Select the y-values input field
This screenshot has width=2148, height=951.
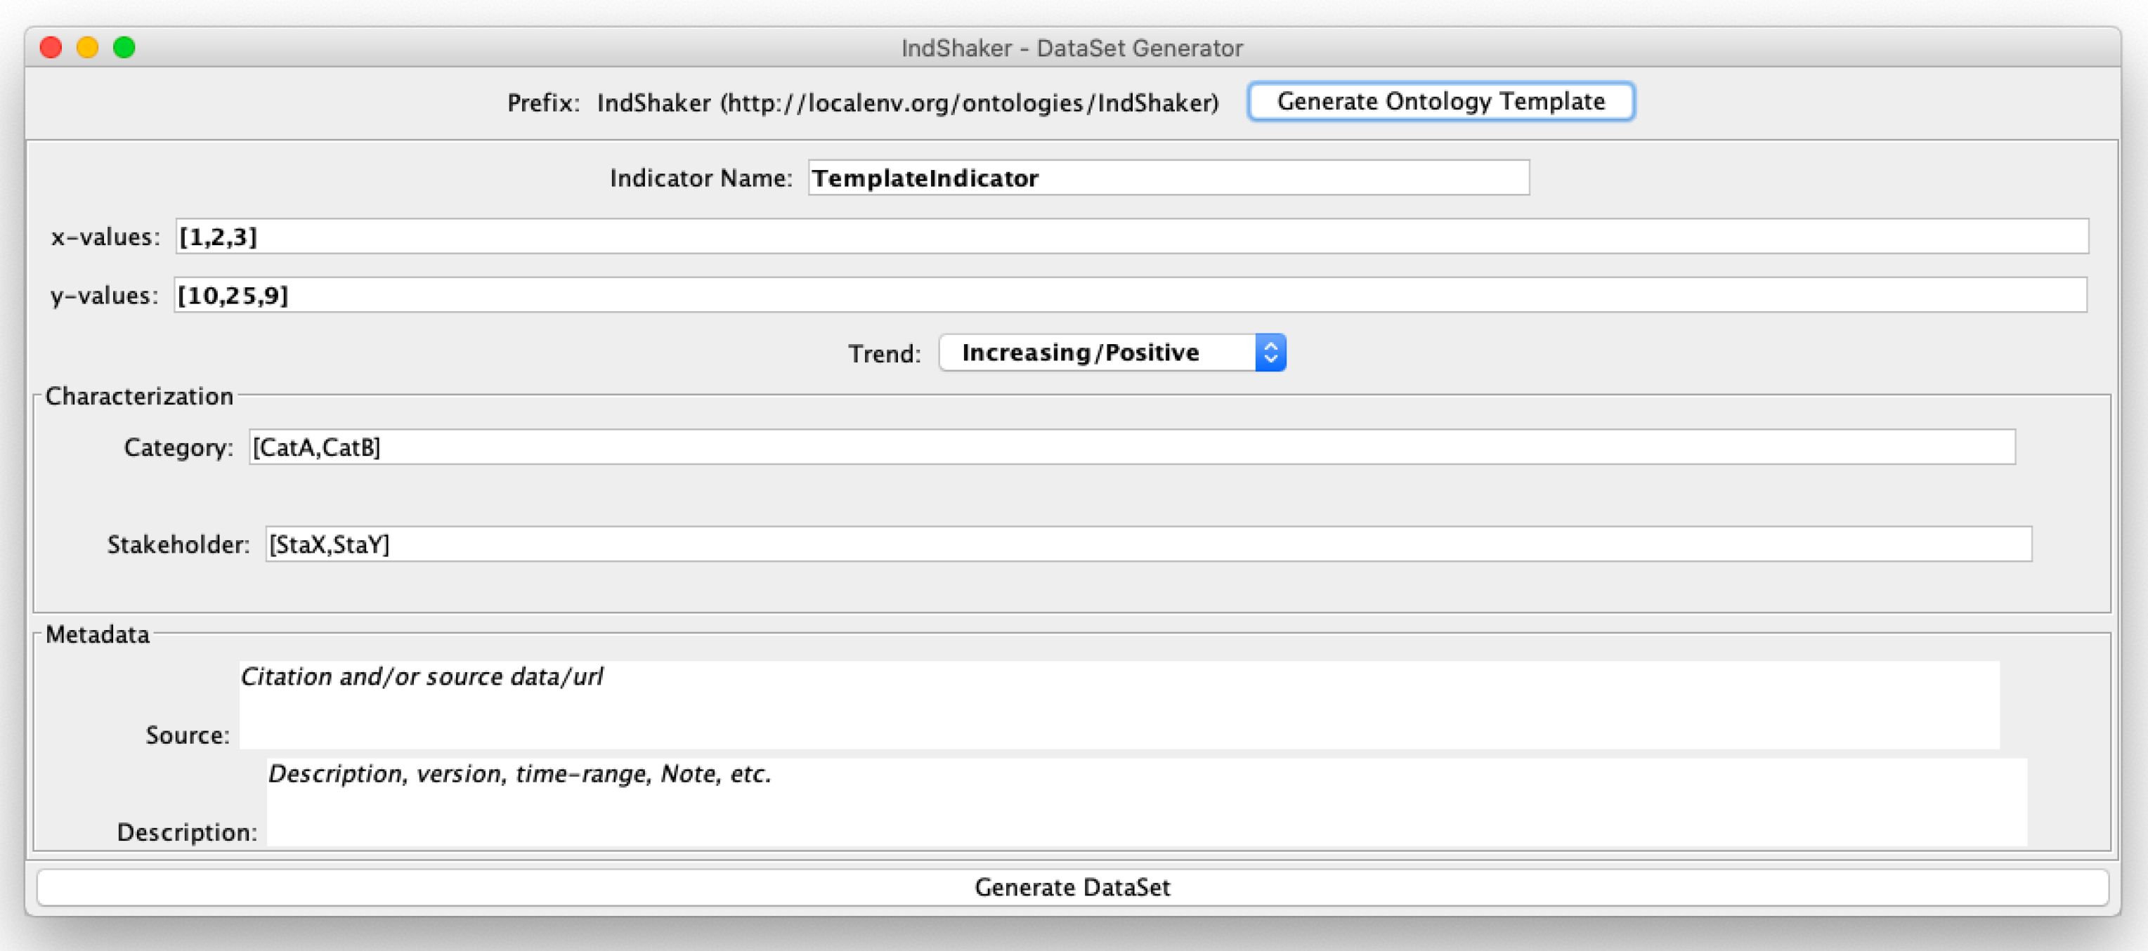pos(1129,295)
